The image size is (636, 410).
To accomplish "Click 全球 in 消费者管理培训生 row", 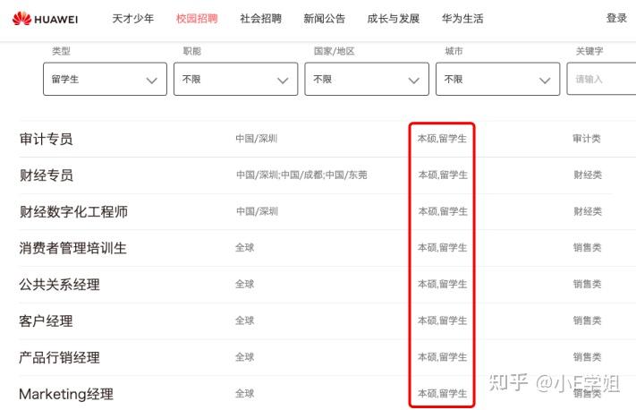I will 244,247.
